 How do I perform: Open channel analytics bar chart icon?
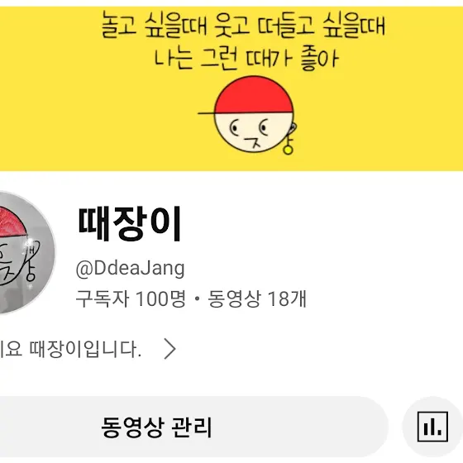coord(432,427)
